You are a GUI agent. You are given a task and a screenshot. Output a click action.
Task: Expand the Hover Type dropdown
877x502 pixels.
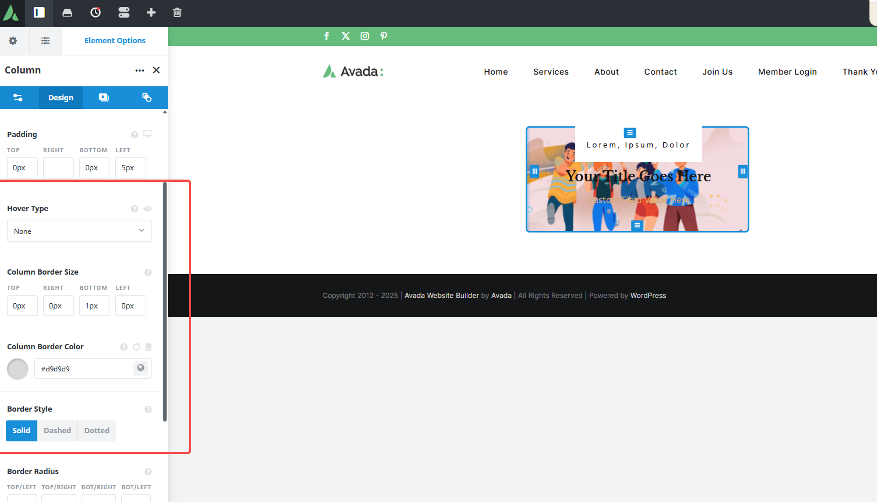79,231
